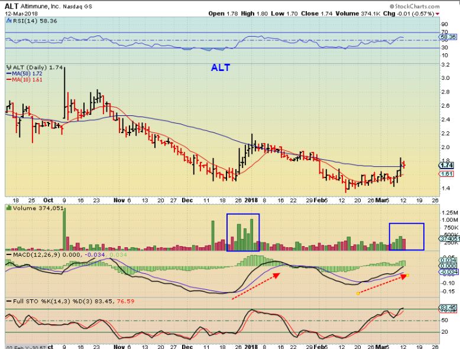Click the 1.74 price tag on axis
460x349 pixels.
coord(447,165)
